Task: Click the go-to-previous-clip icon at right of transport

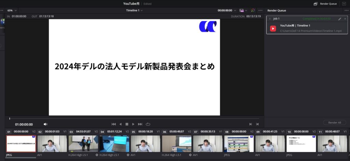Action: click(257, 124)
